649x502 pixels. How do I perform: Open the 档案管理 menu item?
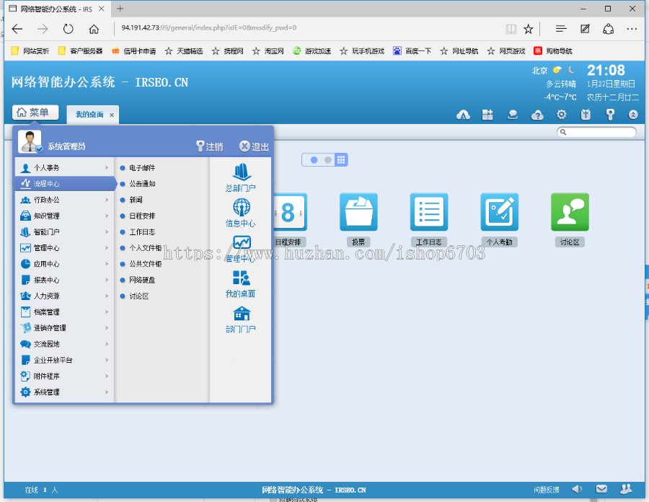point(64,312)
